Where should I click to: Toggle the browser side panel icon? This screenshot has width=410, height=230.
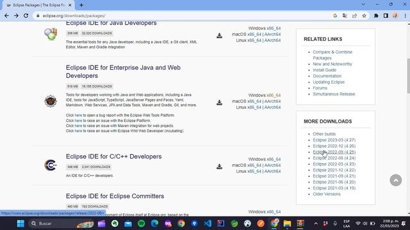[x=386, y=15]
